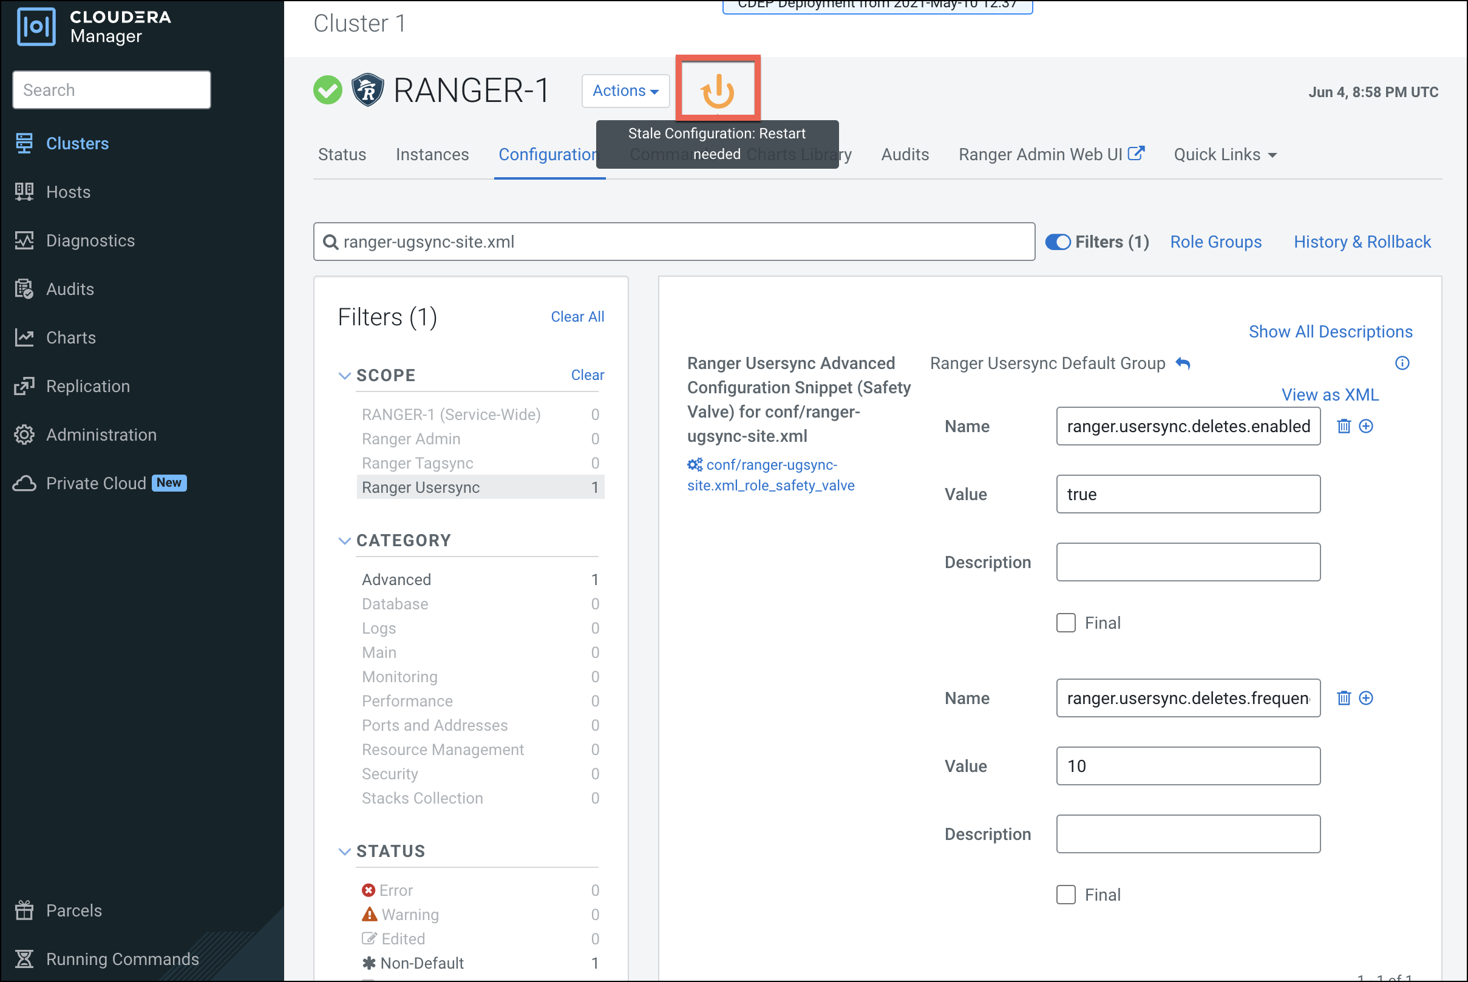
Task: Check Final box for frequency property
Action: (1066, 895)
